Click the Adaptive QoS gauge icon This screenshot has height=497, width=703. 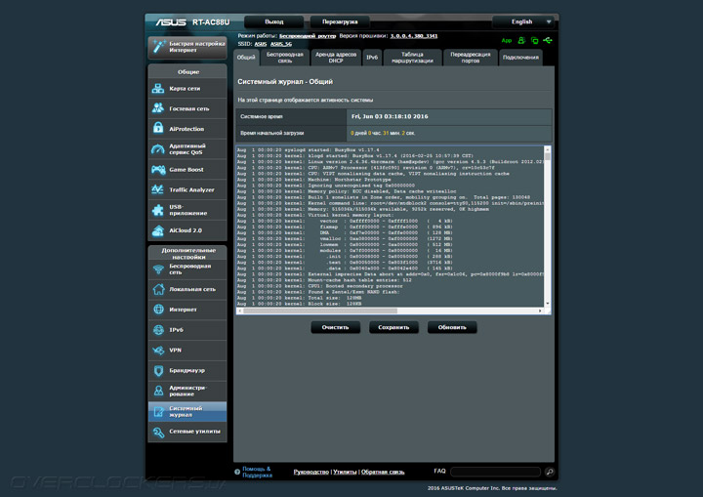pos(158,149)
